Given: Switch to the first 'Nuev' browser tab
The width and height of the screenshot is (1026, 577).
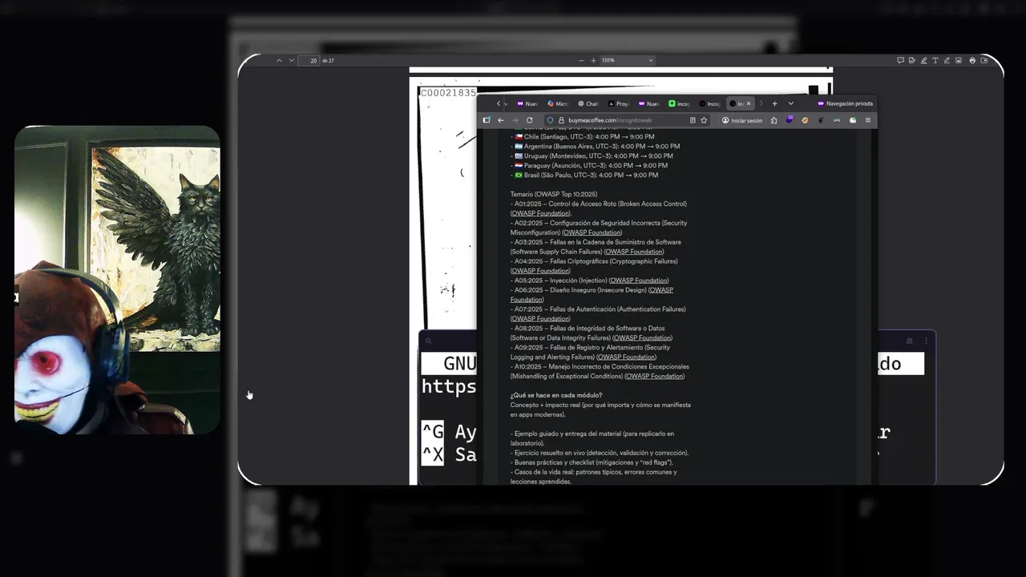Looking at the screenshot, I should coord(527,103).
